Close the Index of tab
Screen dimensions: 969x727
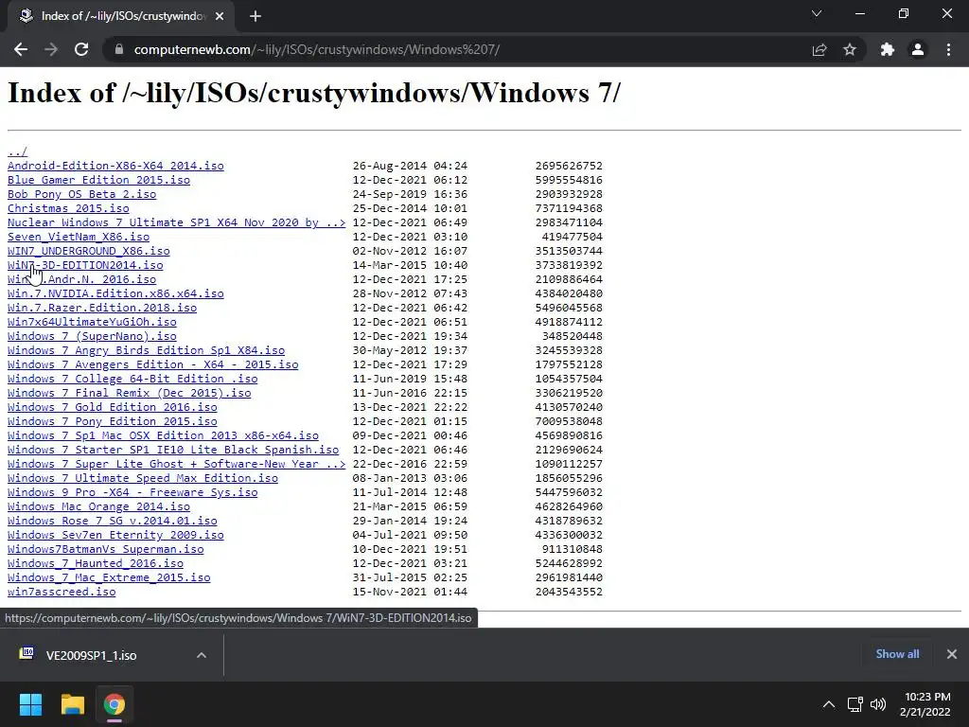(x=220, y=16)
